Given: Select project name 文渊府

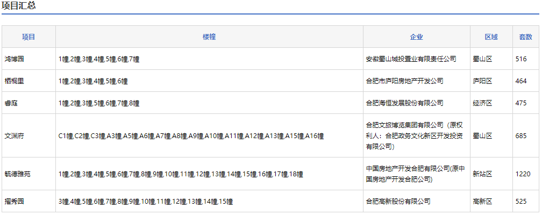Looking at the screenshot, I should coord(15,136).
